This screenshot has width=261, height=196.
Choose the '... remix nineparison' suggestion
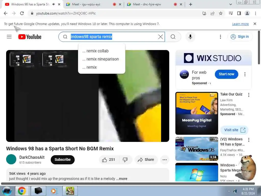pos(101,59)
